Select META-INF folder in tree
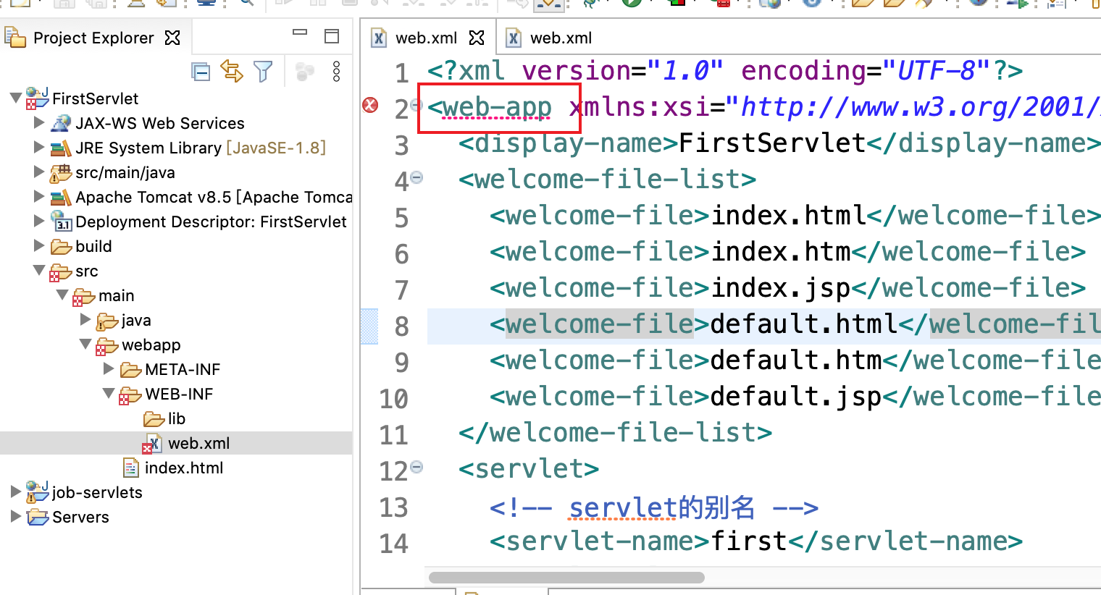 click(183, 369)
